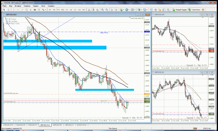Switch to the EURJPY,M15 chart tab
218x131 pixels.
82,125
